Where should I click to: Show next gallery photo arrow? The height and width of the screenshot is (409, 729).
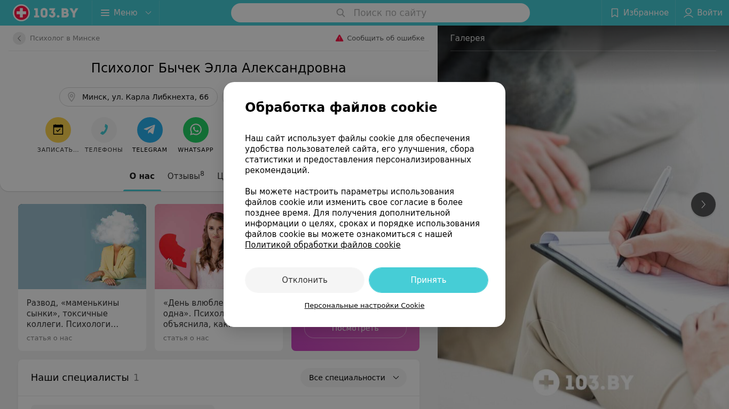[703, 204]
